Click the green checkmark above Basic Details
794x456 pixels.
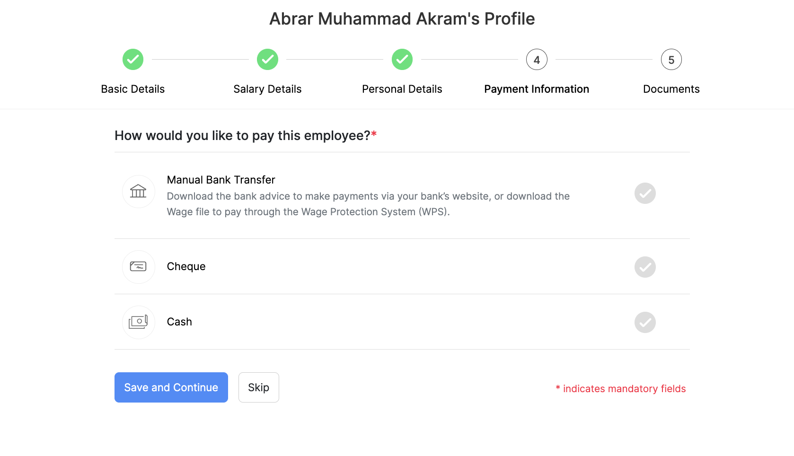pos(132,59)
